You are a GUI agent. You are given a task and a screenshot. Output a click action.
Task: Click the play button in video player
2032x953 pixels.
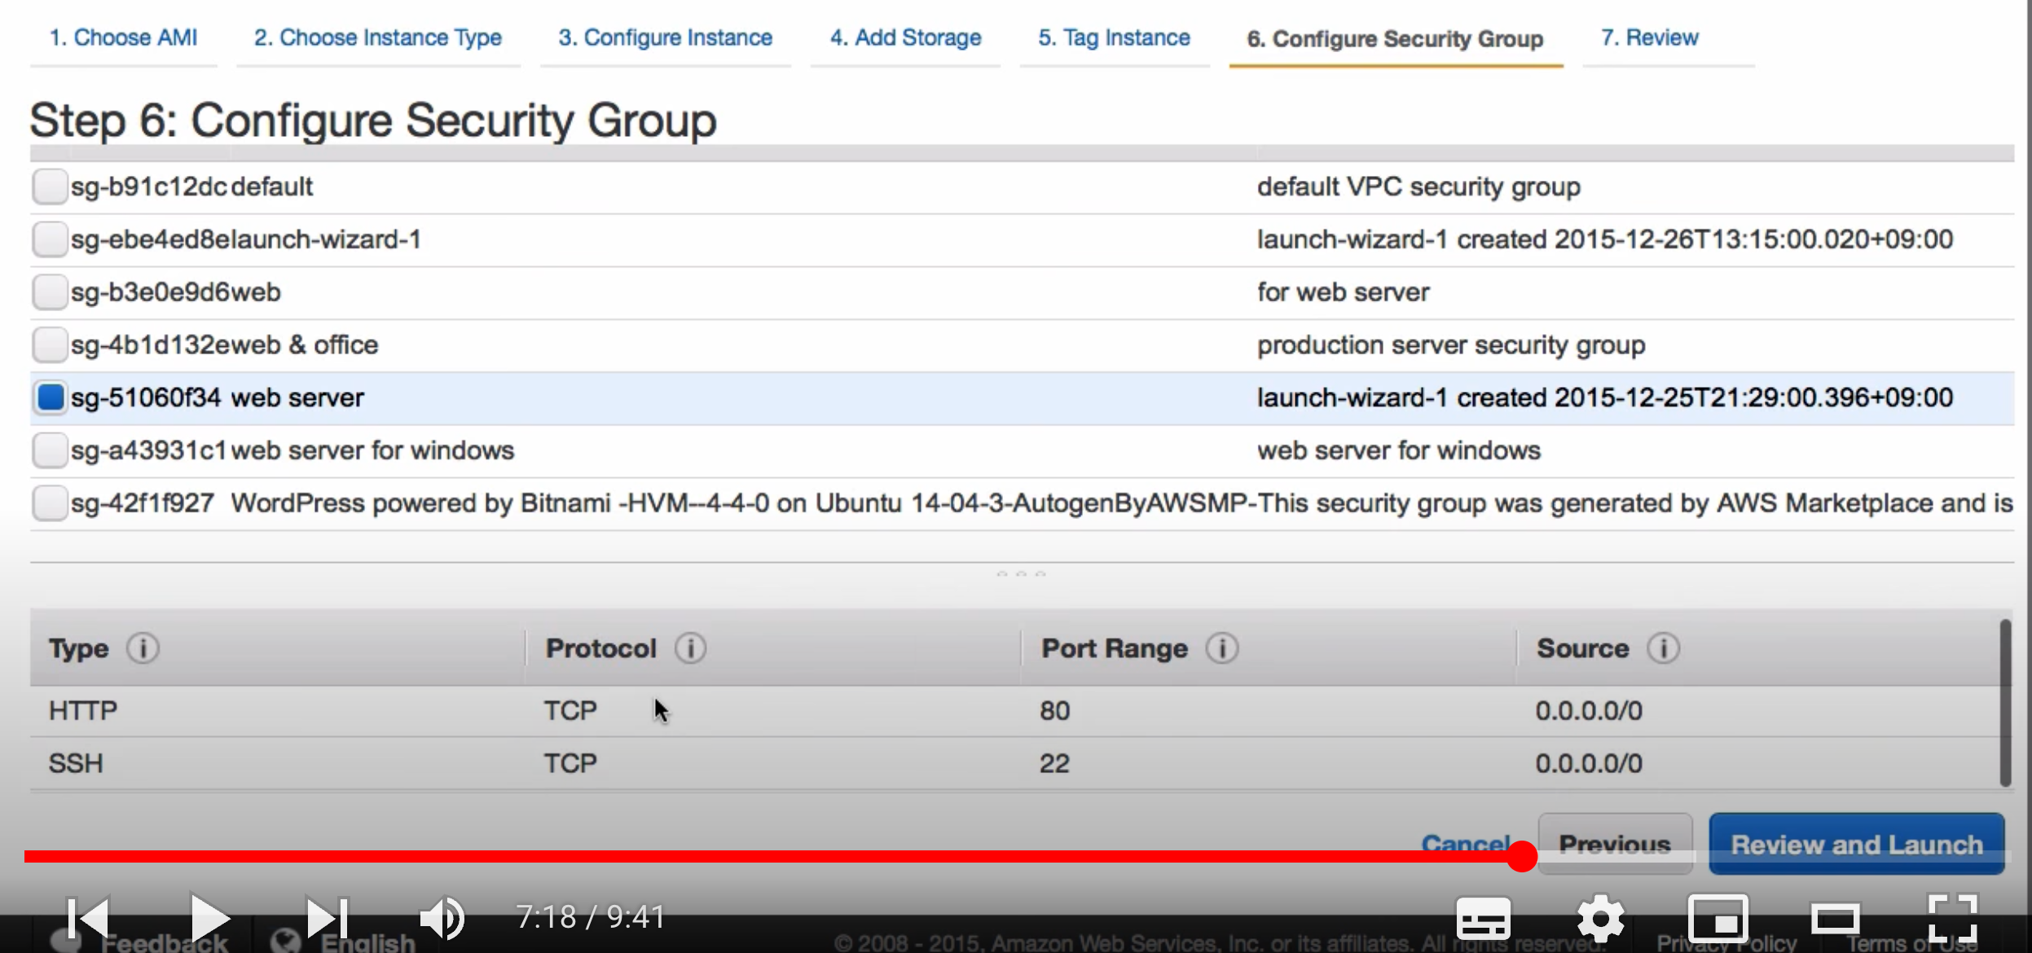coord(209,917)
